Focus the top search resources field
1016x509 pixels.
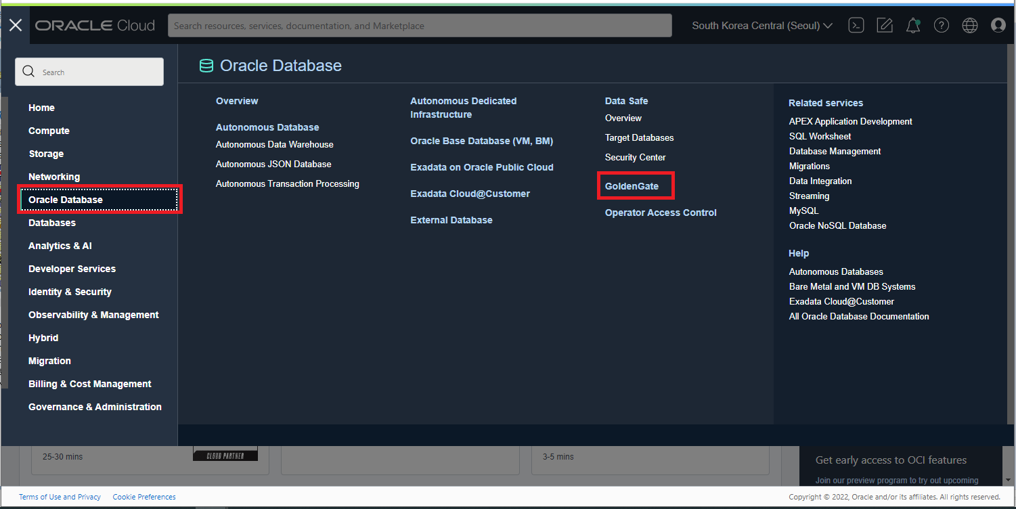420,26
